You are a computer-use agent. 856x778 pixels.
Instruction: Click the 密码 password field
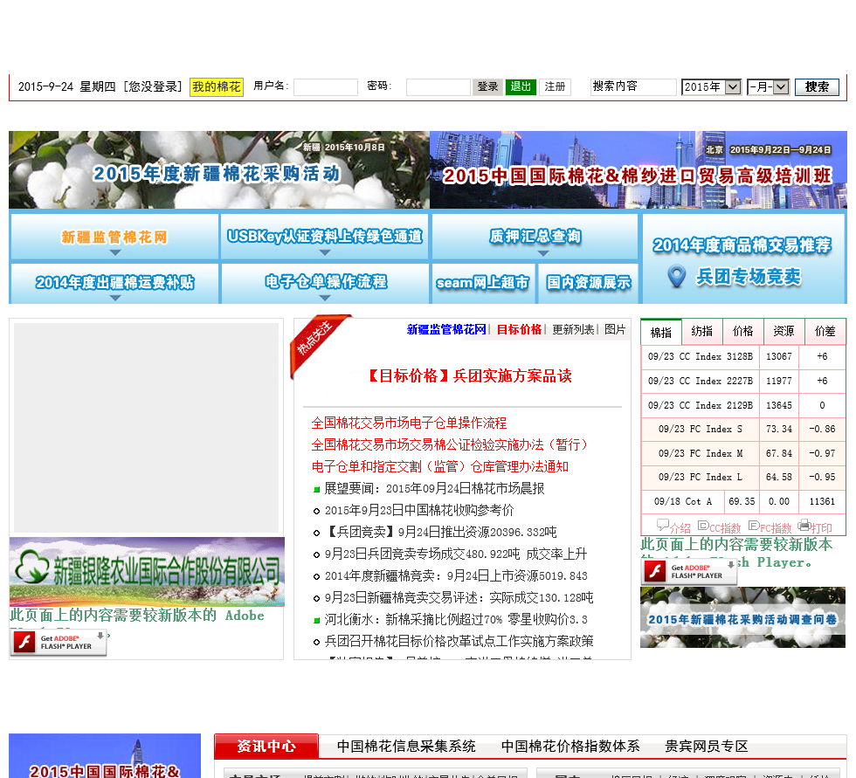coord(438,86)
